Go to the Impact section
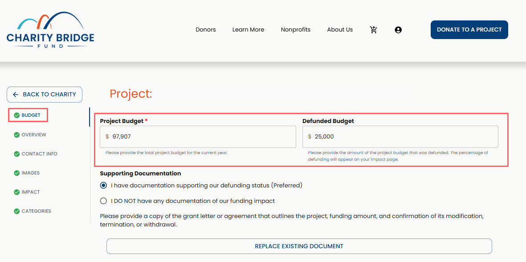Screen dimensions: 526x262 pos(31,192)
